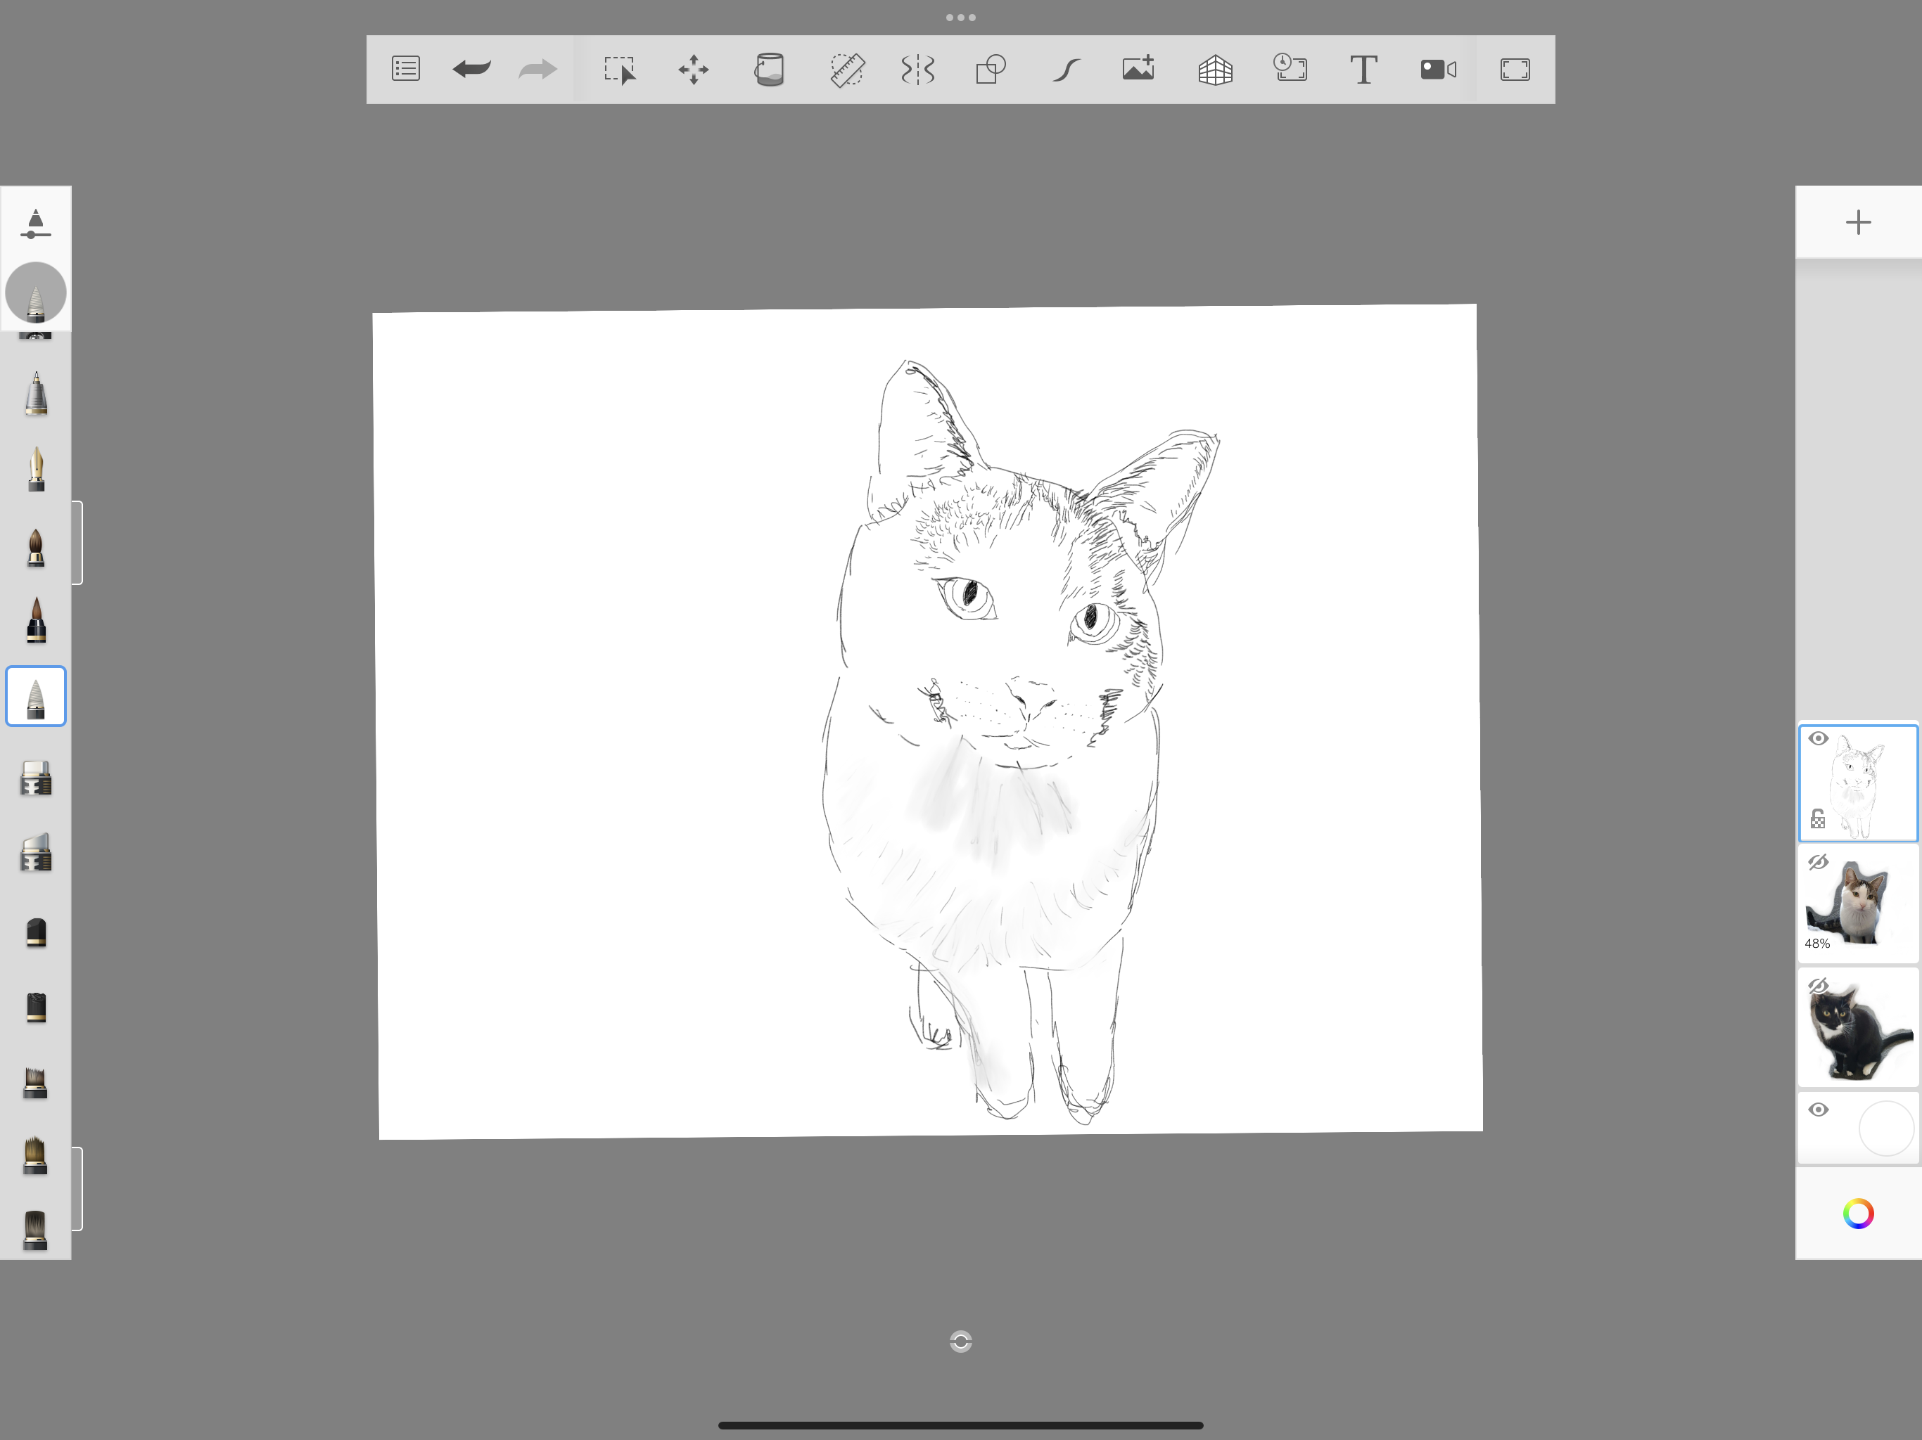Select the flat chisel marker brush
The width and height of the screenshot is (1922, 1440).
point(36,779)
